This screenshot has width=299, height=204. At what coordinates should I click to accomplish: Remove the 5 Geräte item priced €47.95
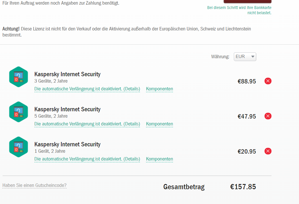tap(268, 116)
